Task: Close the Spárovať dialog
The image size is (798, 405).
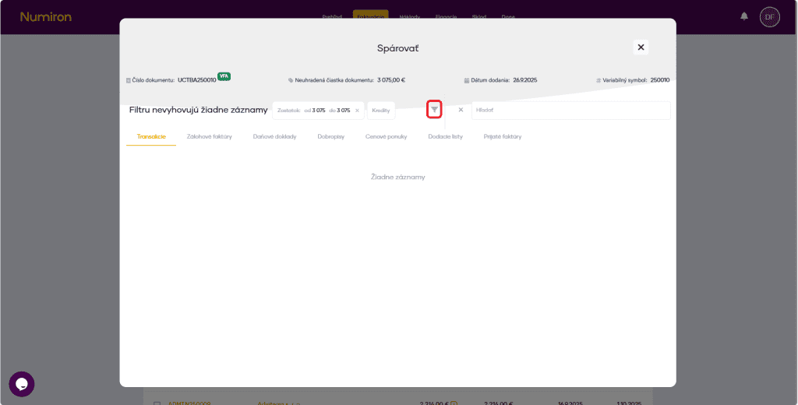Action: 641,48
